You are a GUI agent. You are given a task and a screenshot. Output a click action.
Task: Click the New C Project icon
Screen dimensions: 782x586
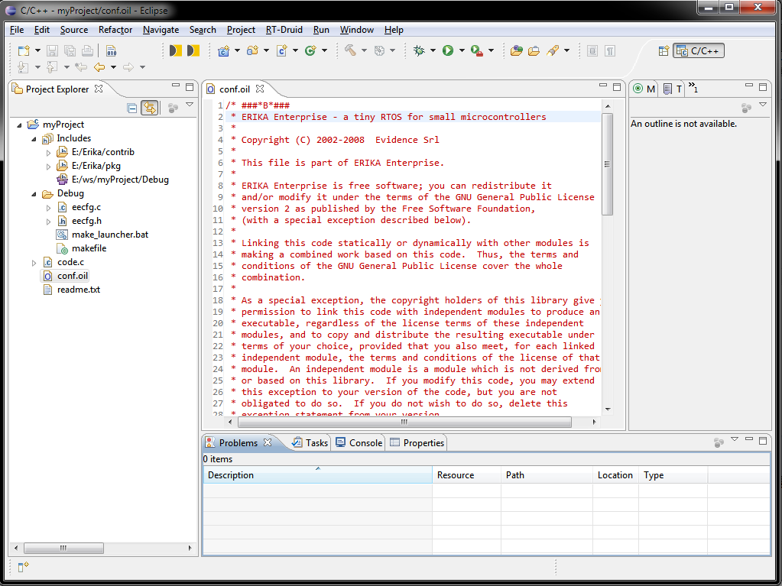pyautogui.click(x=223, y=50)
